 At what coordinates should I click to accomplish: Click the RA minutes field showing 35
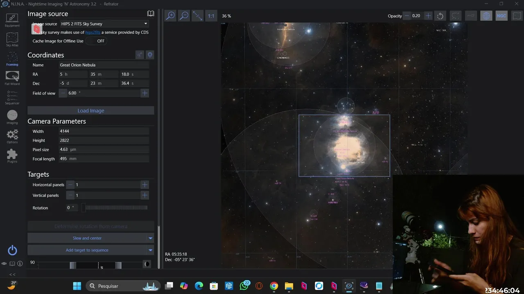click(104, 74)
